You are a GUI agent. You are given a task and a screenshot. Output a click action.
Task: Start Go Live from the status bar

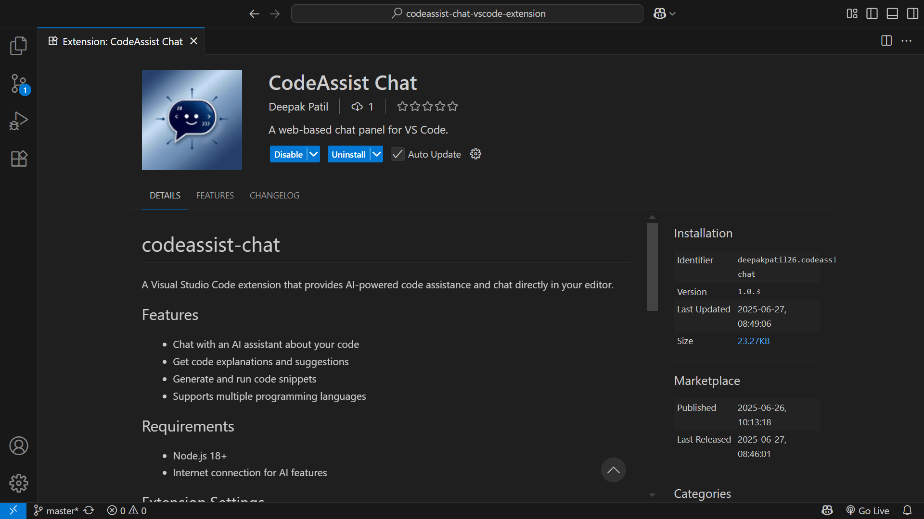point(868,510)
